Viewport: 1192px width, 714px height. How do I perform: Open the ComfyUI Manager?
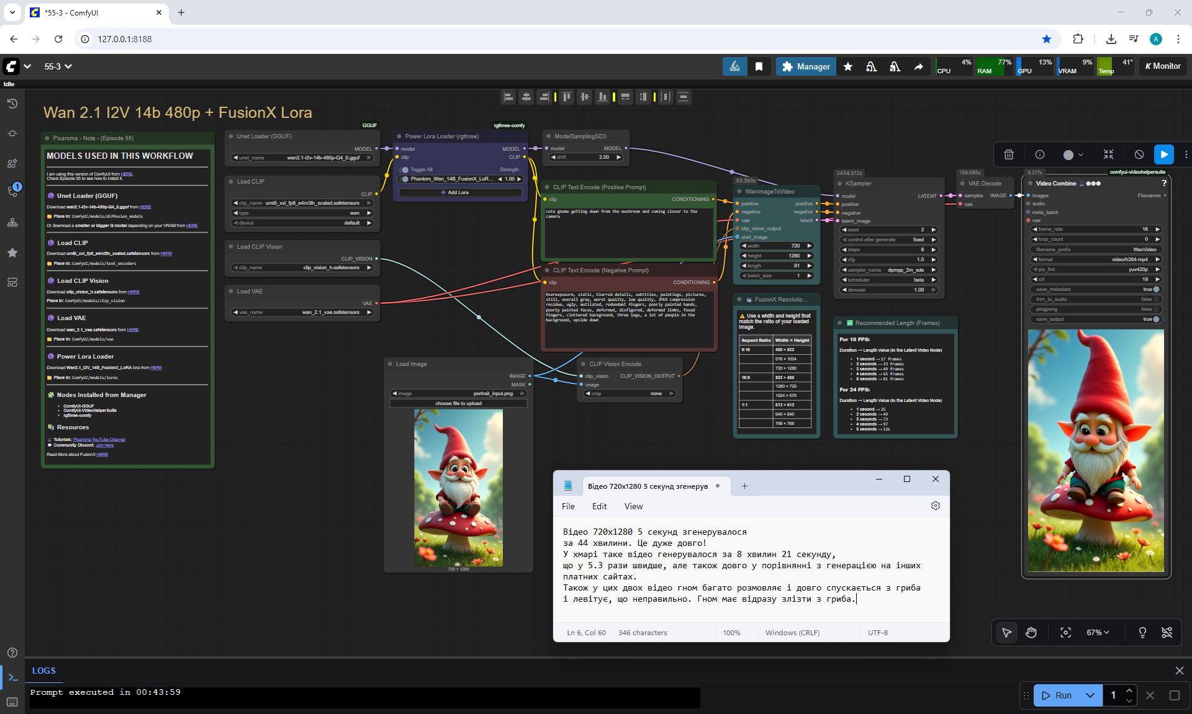[806, 66]
